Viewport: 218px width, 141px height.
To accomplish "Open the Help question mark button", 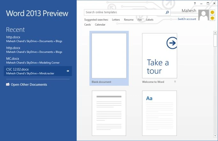I will pos(195,4).
